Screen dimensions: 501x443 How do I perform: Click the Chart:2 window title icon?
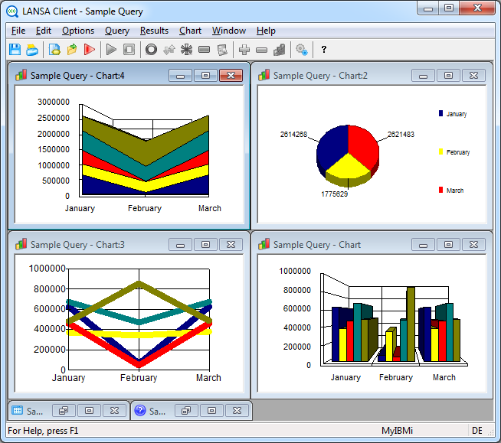click(264, 75)
